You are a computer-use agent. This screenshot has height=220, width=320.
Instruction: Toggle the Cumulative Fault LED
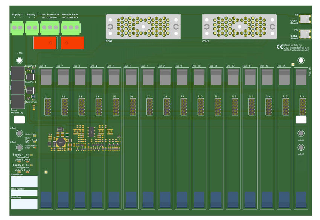[34, 148]
